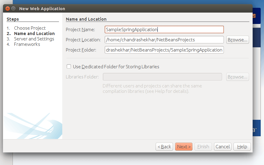Open Help for this wizard
This screenshot has width=264, height=165.
point(242,147)
